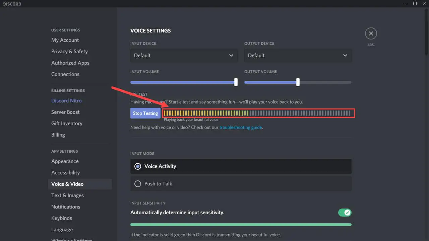
Task: Open Billing settings
Action: (58, 135)
